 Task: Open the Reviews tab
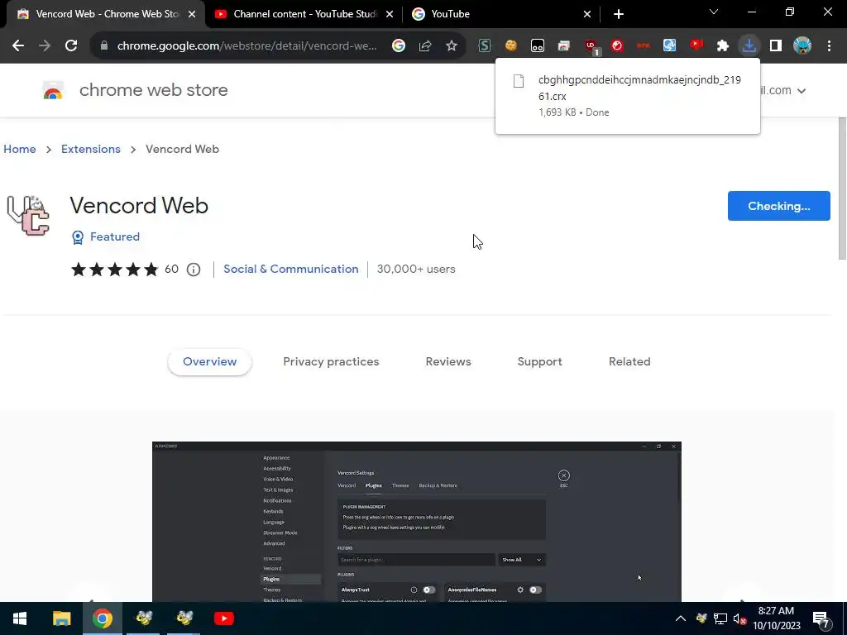448,362
